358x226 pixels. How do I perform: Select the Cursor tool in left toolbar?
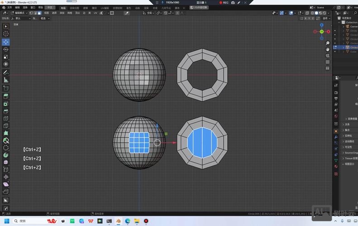coord(6,34)
